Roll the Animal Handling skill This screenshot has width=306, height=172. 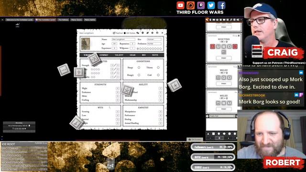click(131, 123)
